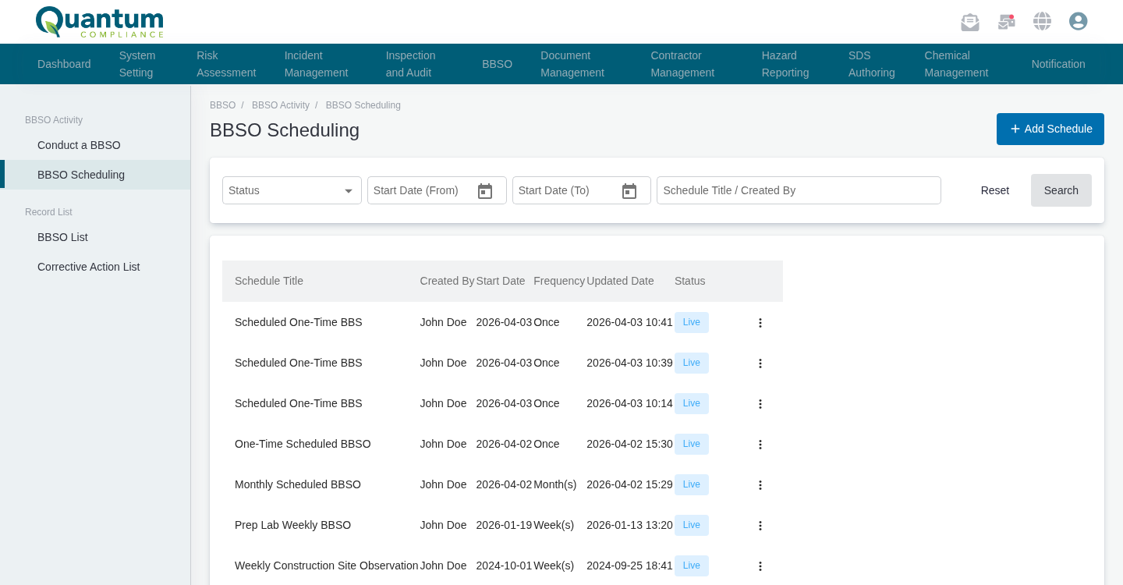Click the One-Time Scheduled BBSO title
1123x585 pixels.
303,444
